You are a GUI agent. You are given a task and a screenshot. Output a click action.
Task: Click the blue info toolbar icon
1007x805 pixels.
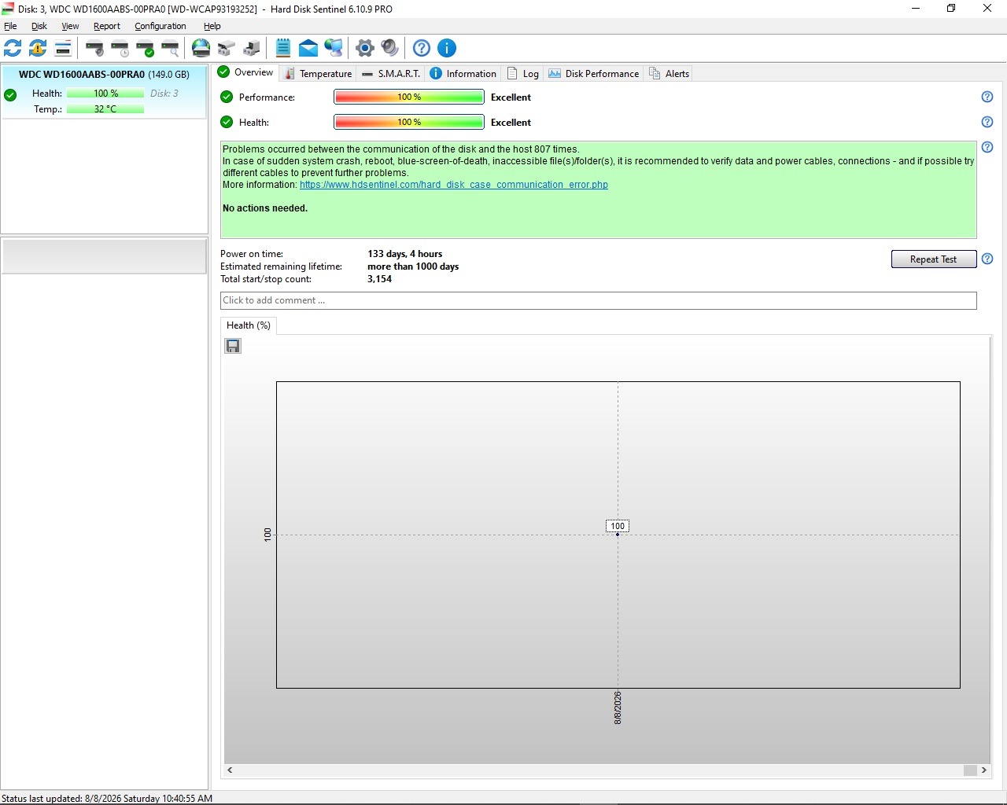pyautogui.click(x=447, y=48)
